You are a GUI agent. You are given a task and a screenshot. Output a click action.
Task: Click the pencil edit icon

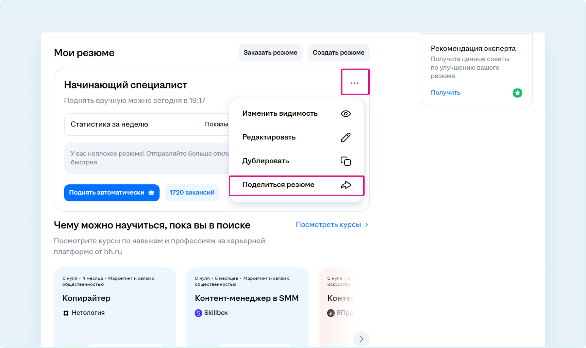pos(345,138)
